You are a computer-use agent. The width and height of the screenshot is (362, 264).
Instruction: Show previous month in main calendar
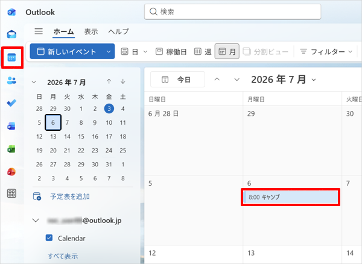point(217,80)
